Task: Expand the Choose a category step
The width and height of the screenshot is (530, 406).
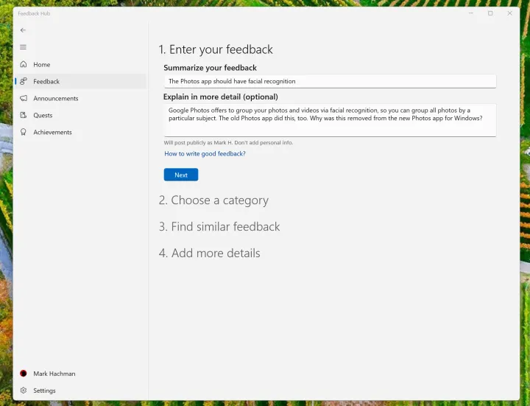Action: pos(213,200)
